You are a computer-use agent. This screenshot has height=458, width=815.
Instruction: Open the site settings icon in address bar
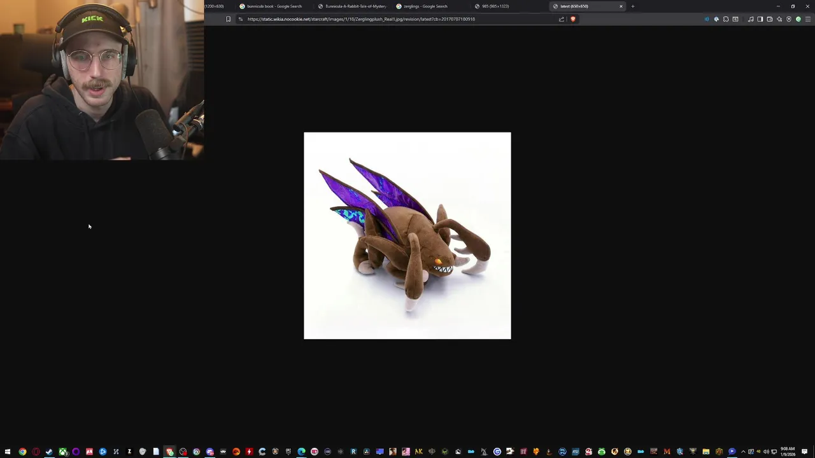(x=241, y=19)
